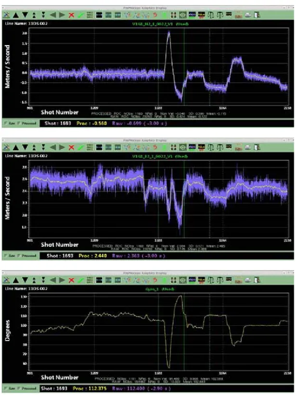Click the second balance scales icon, V1G1_E2 window

click(x=220, y=148)
